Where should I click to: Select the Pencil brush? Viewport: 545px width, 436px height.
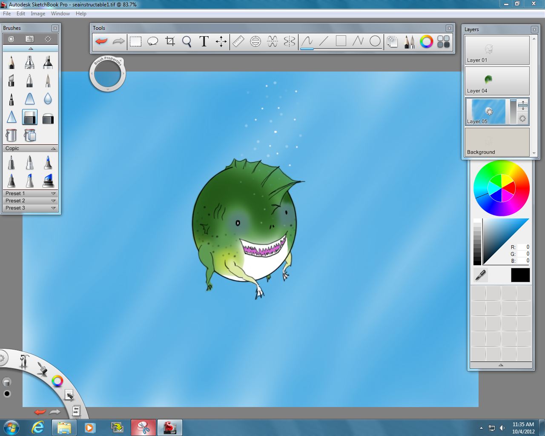[x=11, y=62]
